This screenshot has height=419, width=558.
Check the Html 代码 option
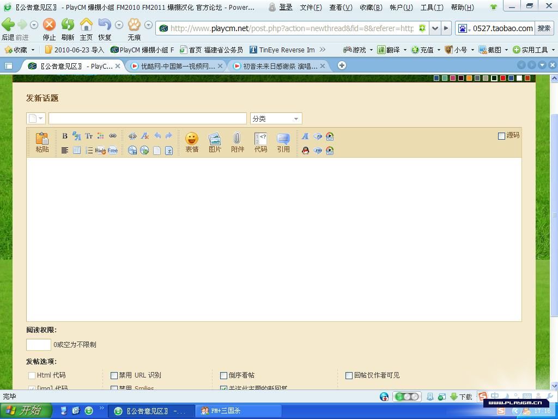(32, 375)
